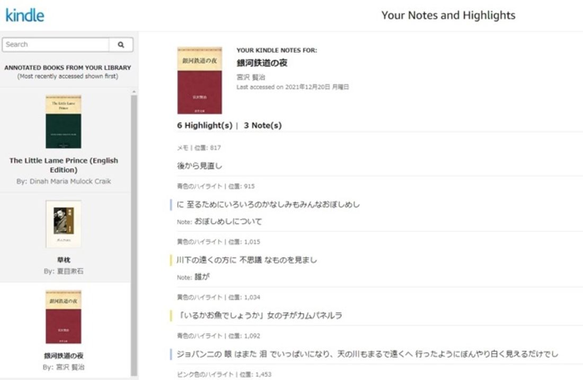Select The Little Lame Prince (English Edition) title

[64, 165]
